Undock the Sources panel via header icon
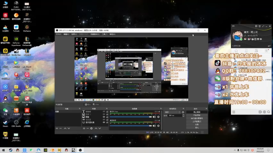The width and height of the screenshot is (273, 153). coord(107,108)
